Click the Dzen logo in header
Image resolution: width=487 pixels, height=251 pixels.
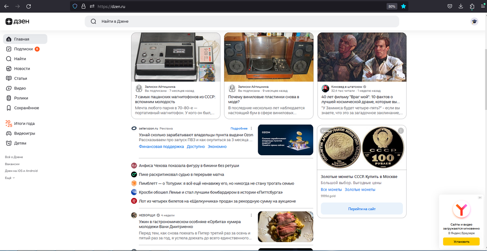pyautogui.click(x=17, y=22)
